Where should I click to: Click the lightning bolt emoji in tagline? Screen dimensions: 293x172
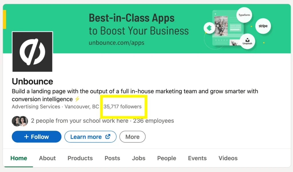tap(77, 99)
